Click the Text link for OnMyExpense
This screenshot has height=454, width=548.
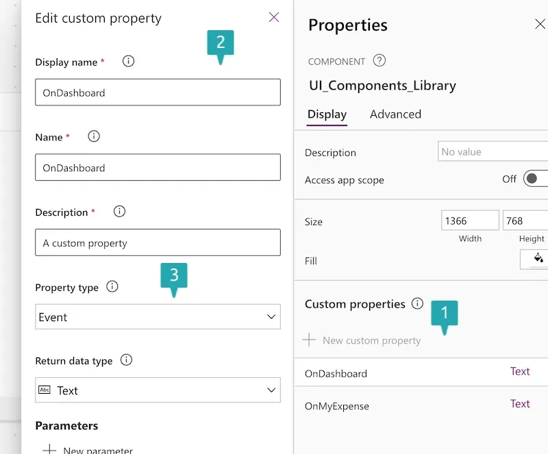tap(520, 404)
